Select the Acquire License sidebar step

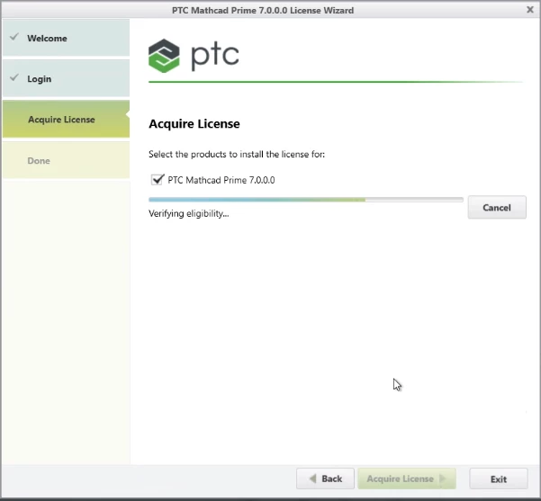click(66, 119)
